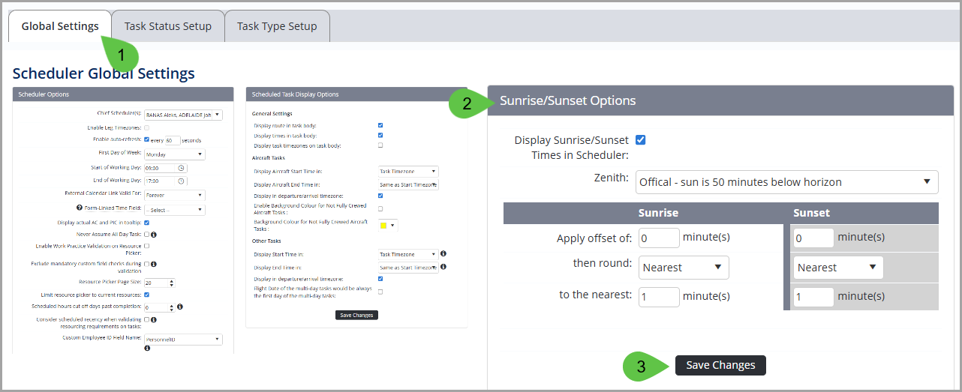Click the Sunset offset minutes input field
This screenshot has width=962, height=392.
(813, 238)
